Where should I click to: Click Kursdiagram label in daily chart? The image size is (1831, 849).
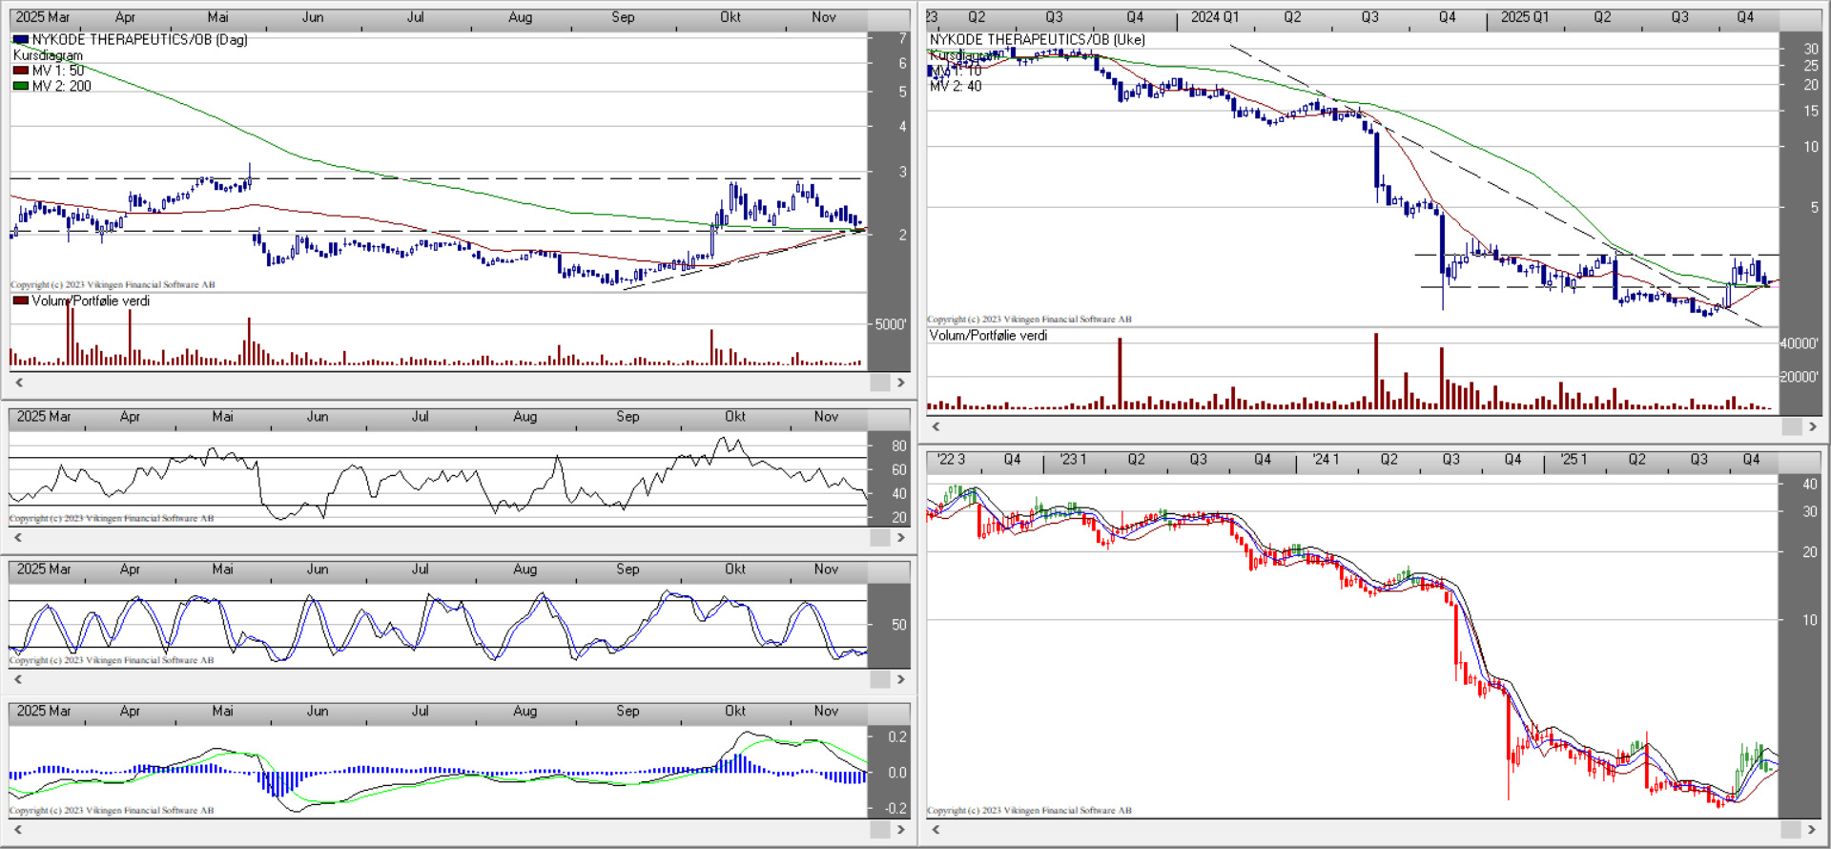click(48, 55)
